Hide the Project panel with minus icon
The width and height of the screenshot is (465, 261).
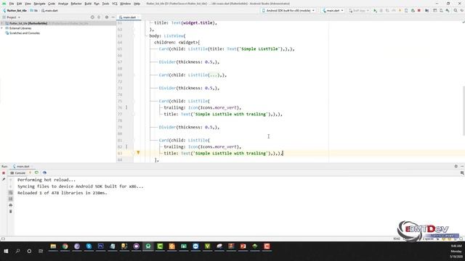113,17
